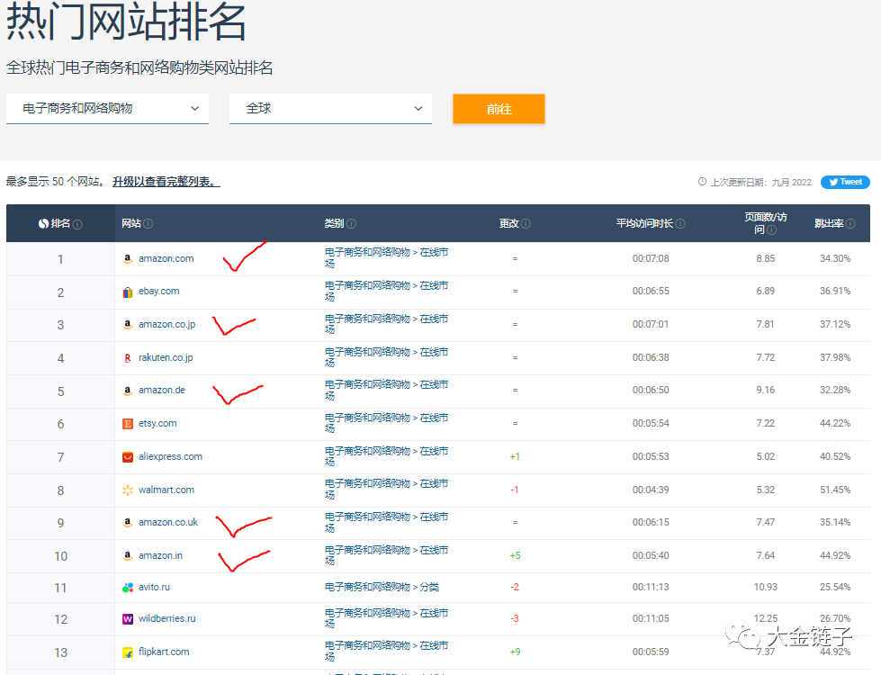The height and width of the screenshot is (675, 881).
Task: Open the 升级以查看完整列表 link
Action: tap(166, 182)
